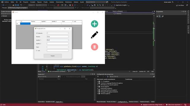Image resolution: width=190 pixels, height=106 pixels.
Task: Toggle Common Language Runtime Exceptions checkbox
Action: tap(99, 83)
